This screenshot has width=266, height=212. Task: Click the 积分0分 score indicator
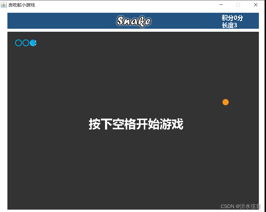click(x=232, y=18)
